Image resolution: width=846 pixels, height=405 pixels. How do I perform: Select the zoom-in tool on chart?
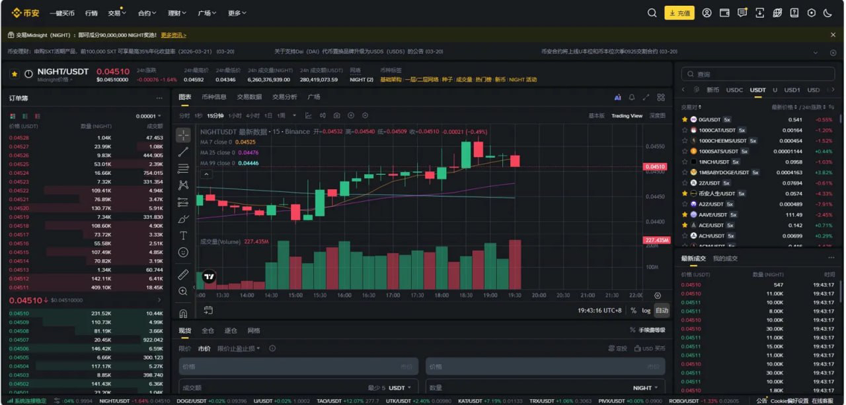click(x=183, y=291)
